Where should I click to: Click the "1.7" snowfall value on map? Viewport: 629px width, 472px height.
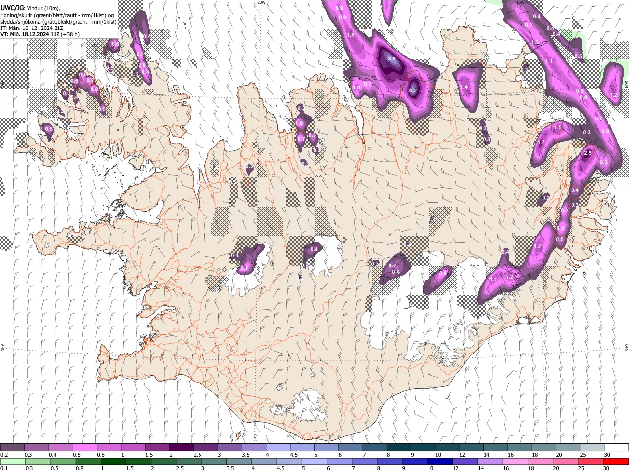pyautogui.click(x=542, y=142)
